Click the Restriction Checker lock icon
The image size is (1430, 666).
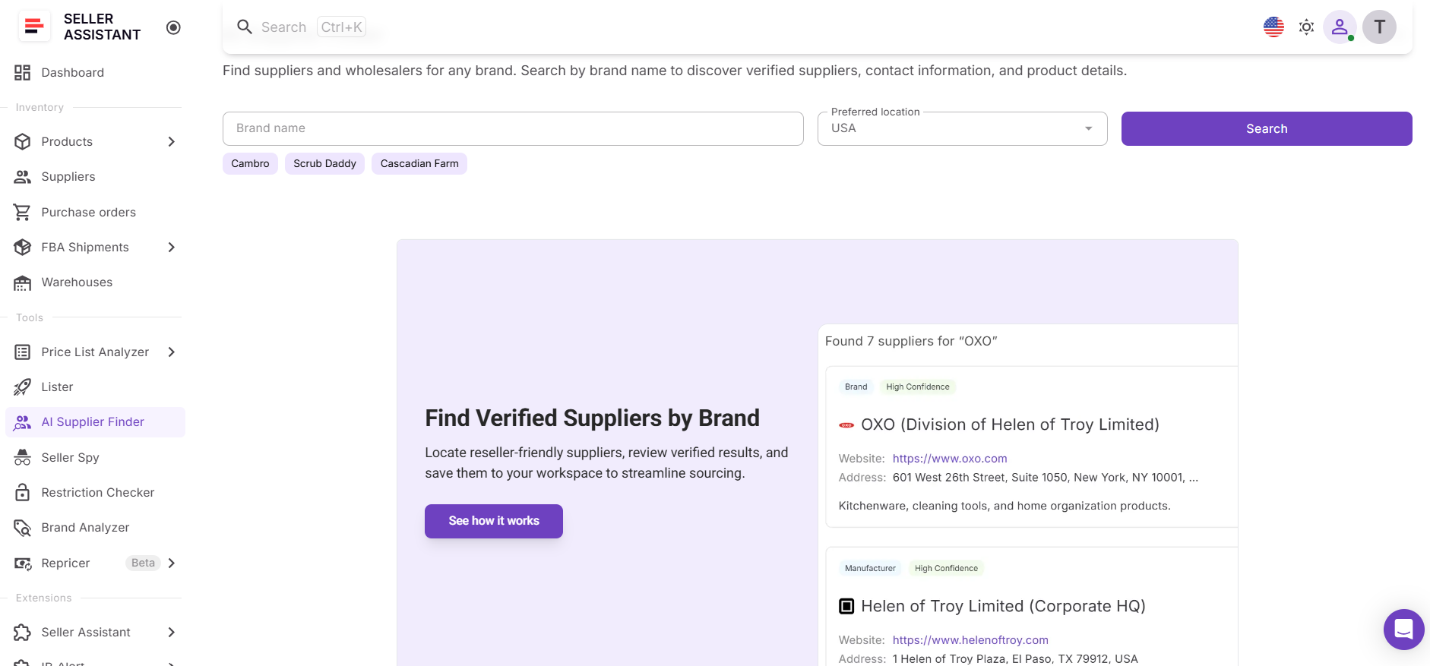(23, 492)
